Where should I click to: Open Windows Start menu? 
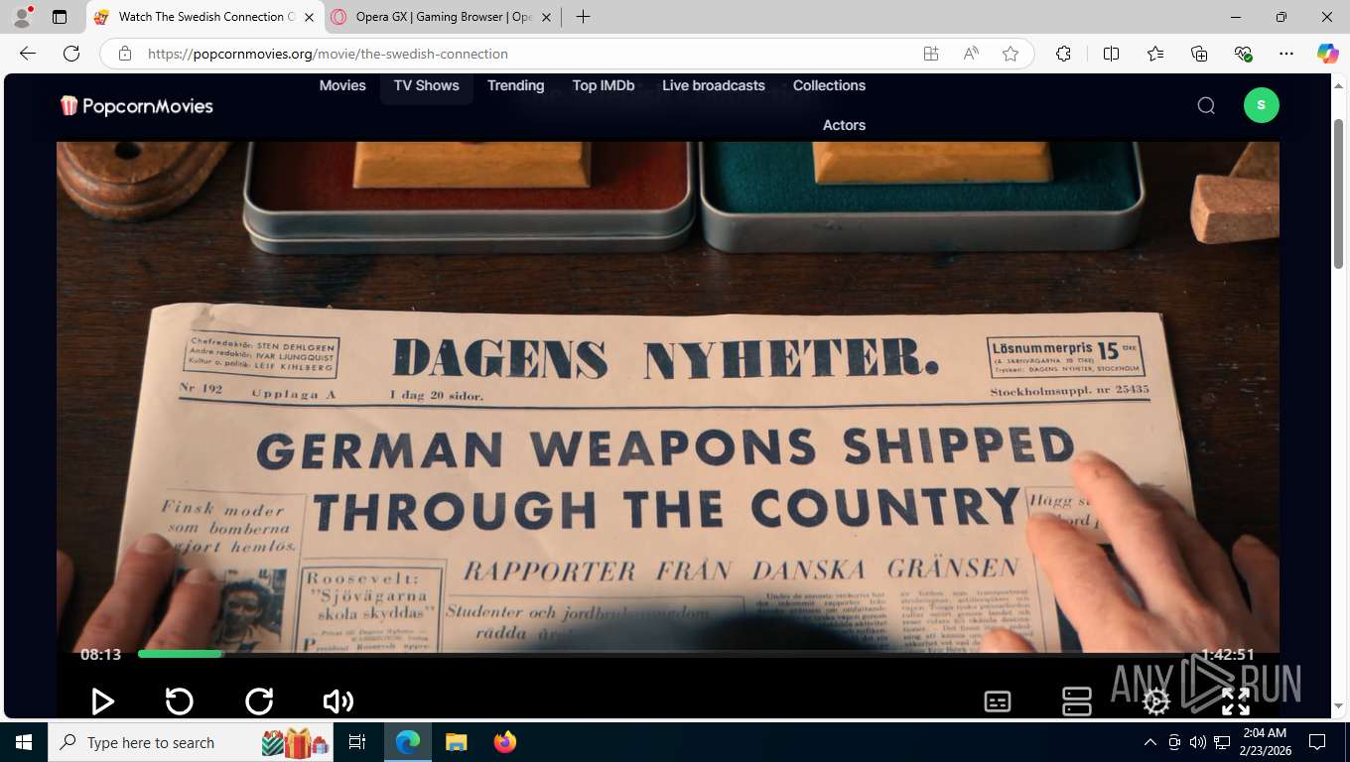tap(24, 742)
